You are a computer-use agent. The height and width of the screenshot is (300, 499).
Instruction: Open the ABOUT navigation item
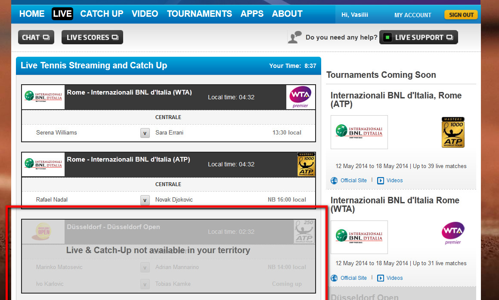[287, 14]
